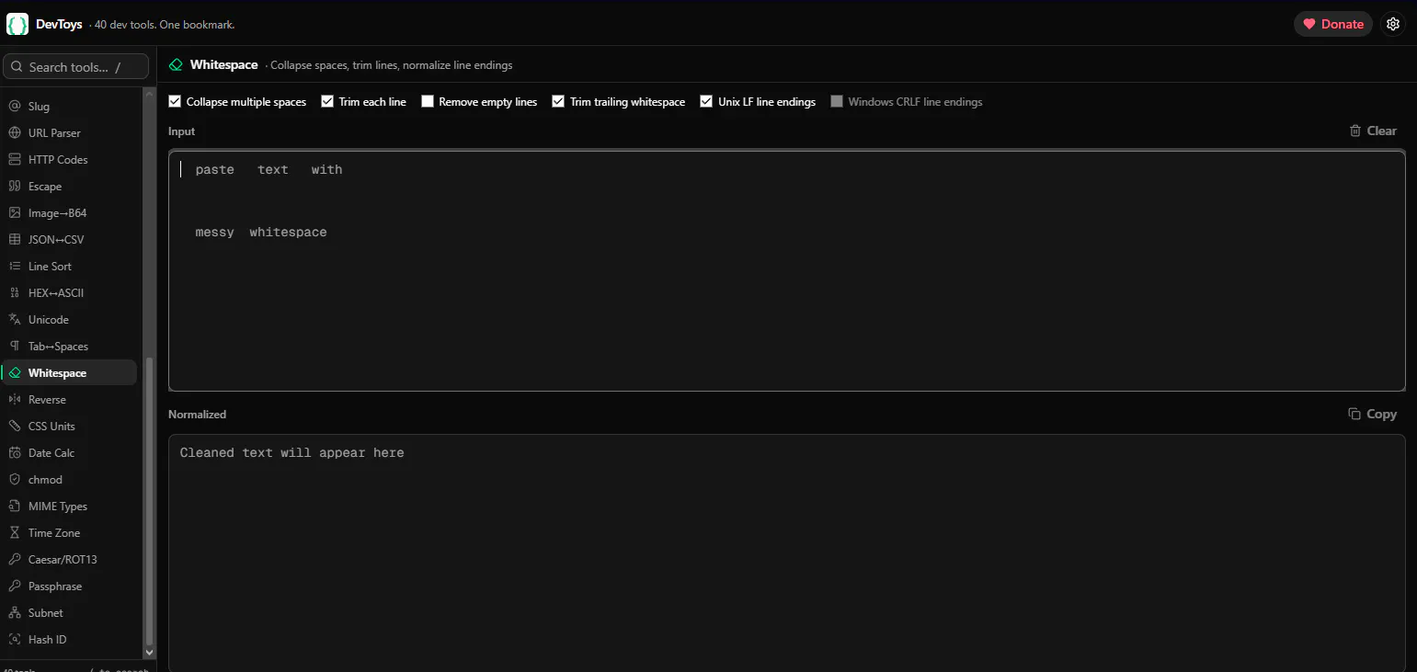The width and height of the screenshot is (1417, 672).
Task: Open the Time Zone tool
Action: (69, 533)
